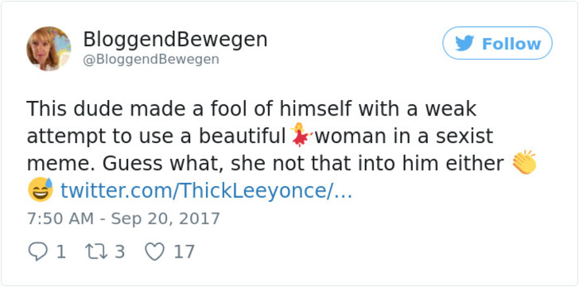Click the retweet count of 3

[119, 252]
